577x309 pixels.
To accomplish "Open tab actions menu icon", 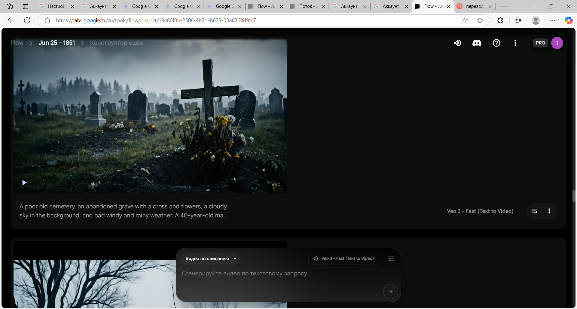I will (26, 6).
